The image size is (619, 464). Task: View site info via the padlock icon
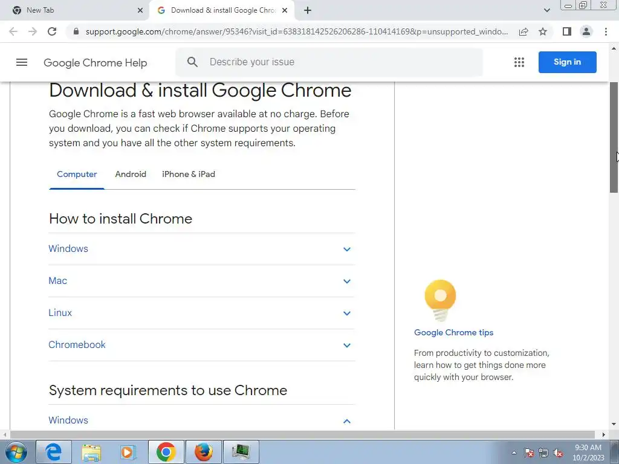[x=76, y=31]
